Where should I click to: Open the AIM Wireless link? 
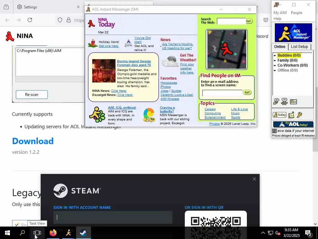170,99
